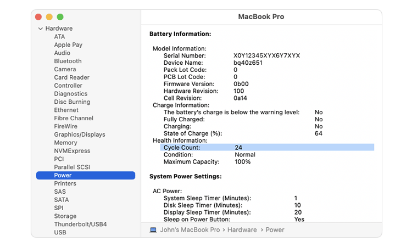
Task: Click John's MacBook Pro in path bar
Action: [x=190, y=230]
